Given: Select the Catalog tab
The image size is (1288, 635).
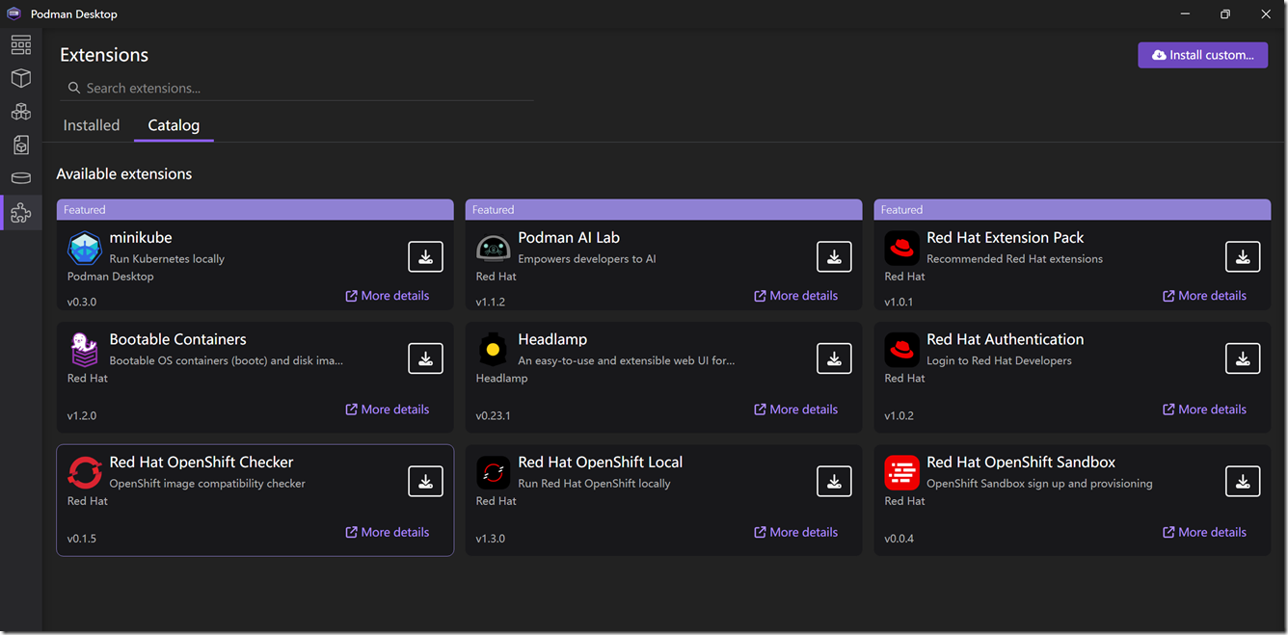Looking at the screenshot, I should (174, 125).
